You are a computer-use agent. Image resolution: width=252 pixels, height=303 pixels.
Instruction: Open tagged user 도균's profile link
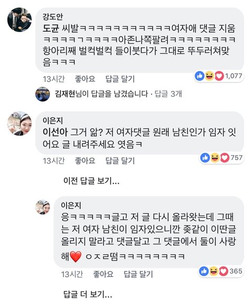point(51,28)
